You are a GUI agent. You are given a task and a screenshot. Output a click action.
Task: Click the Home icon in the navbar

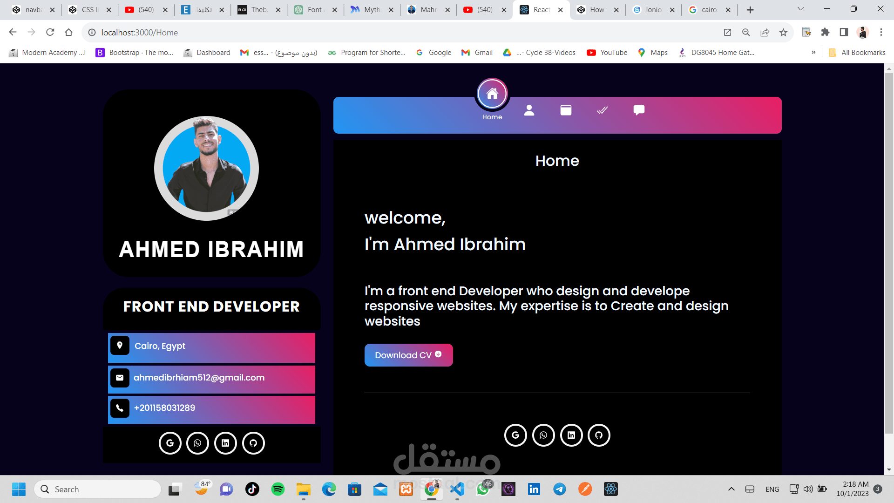tap(492, 94)
